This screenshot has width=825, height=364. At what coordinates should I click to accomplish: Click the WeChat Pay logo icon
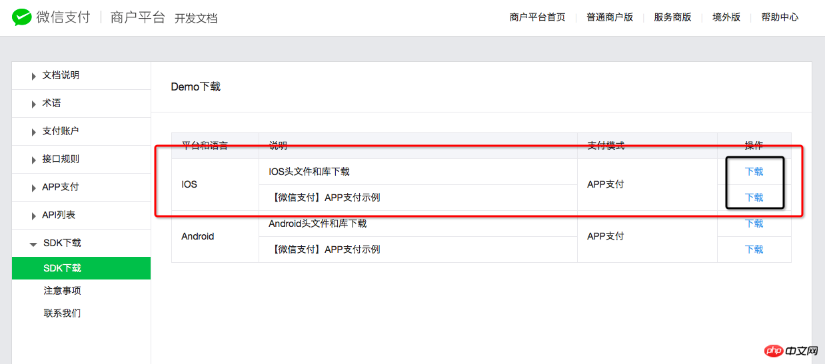21,17
